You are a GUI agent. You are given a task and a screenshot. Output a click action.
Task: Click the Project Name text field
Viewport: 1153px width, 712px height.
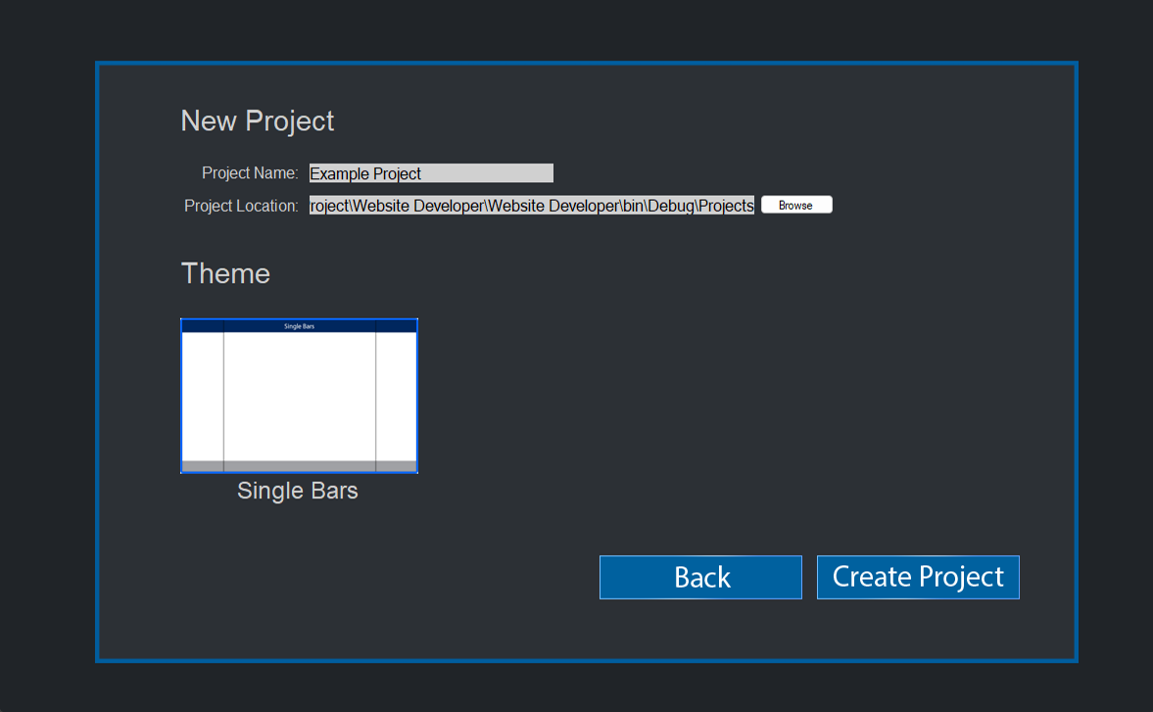(431, 173)
